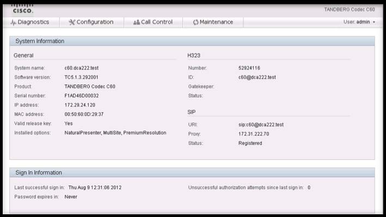Click the Diagnostics pulse icon
Screen dimensions: 386x217
[x=13, y=22]
